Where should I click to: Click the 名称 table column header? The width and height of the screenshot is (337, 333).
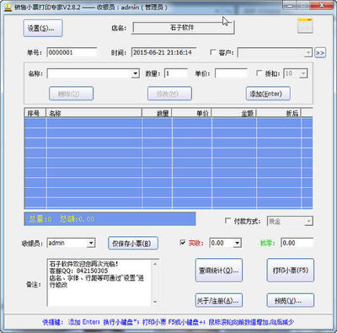pos(94,113)
